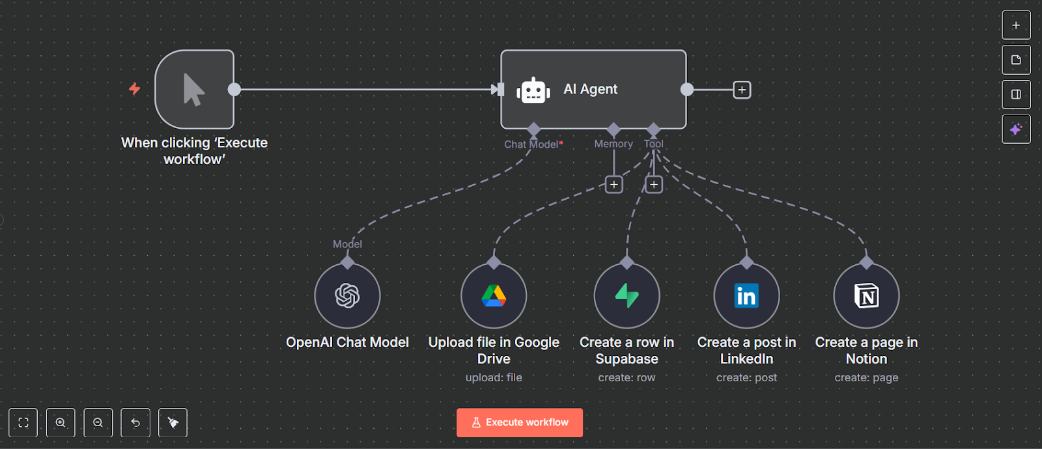The image size is (1042, 449).
Task: Add a Memory sub-node with plus
Action: tap(613, 185)
